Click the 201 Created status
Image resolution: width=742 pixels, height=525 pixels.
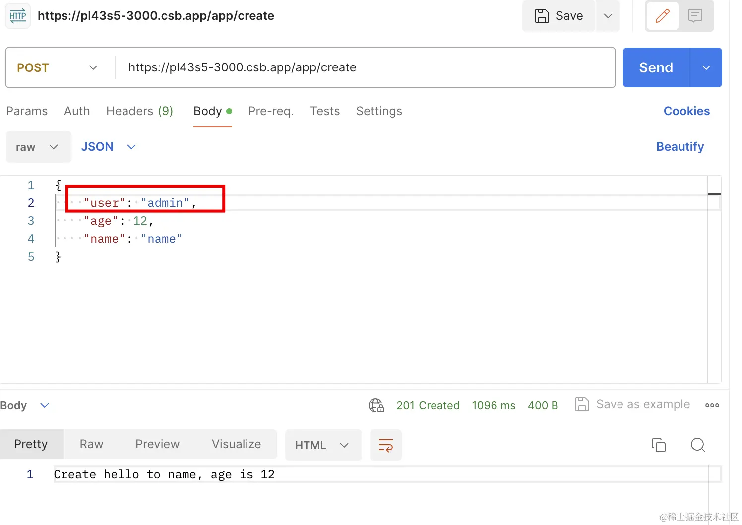click(x=428, y=405)
